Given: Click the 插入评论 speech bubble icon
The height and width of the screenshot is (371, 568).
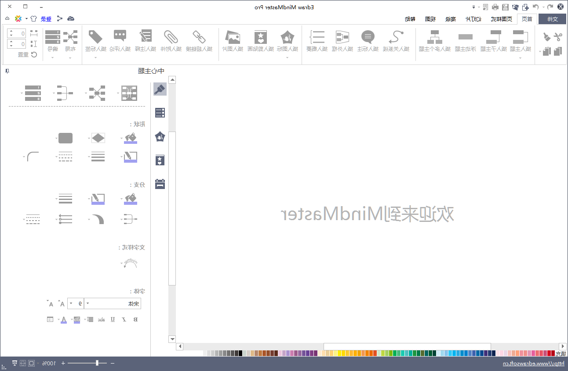Looking at the screenshot, I should [120, 36].
